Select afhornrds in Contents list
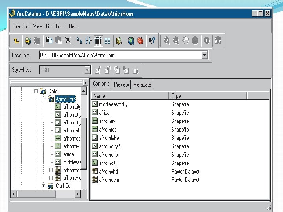This screenshot has height=212, width=283. pyautogui.click(x=108, y=130)
